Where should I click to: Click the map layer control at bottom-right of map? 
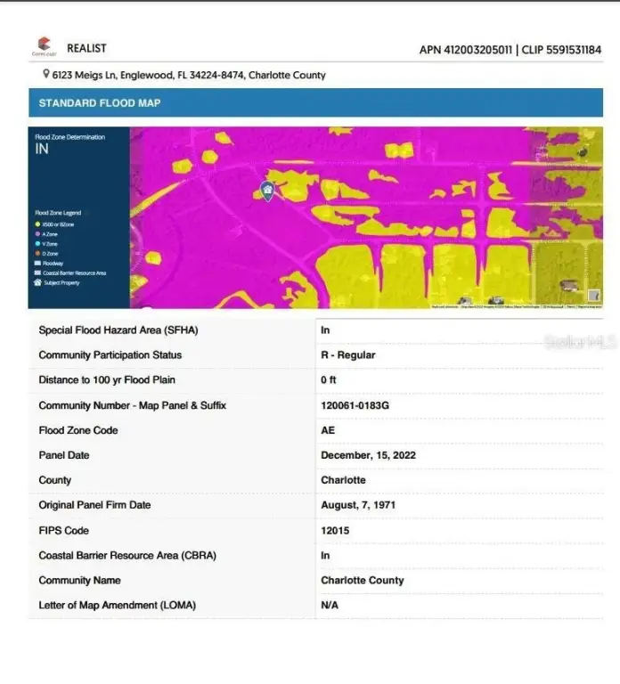tap(594, 297)
